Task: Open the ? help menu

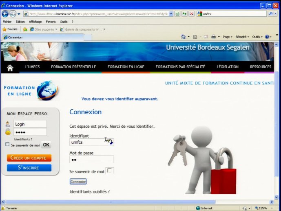Action: tap(73, 22)
